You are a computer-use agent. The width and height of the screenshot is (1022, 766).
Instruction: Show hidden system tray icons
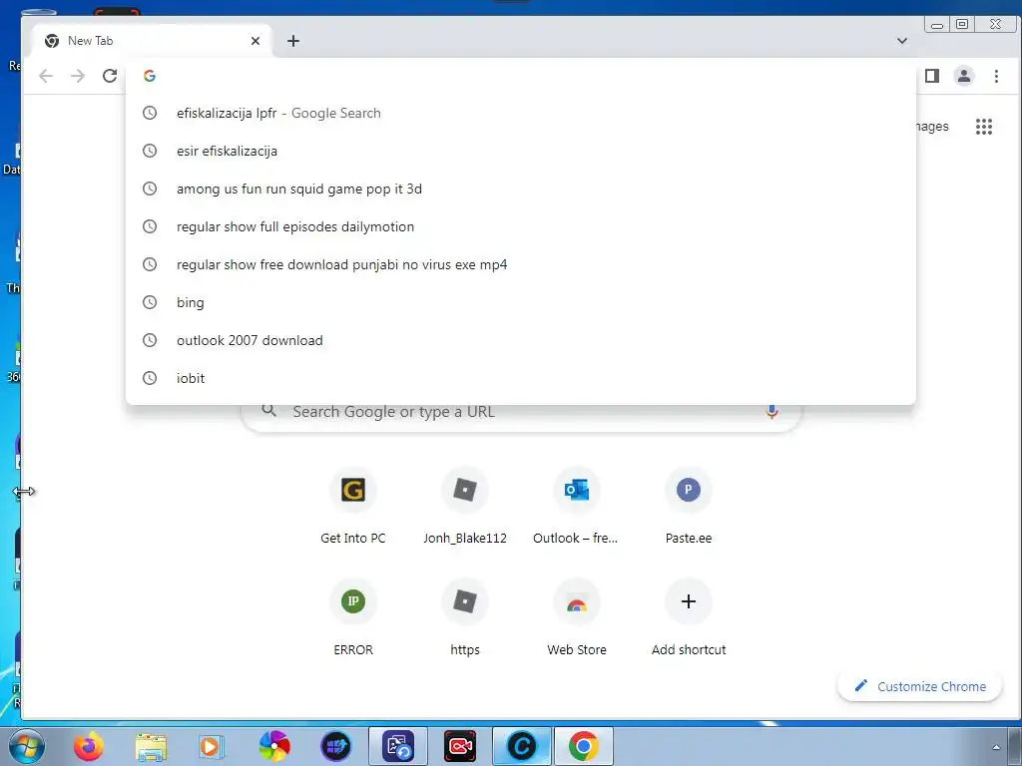point(996,747)
